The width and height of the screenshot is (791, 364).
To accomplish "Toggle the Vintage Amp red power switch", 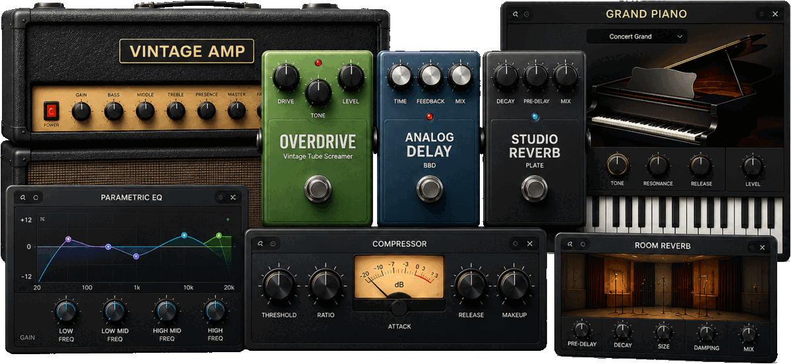I will coord(50,111).
